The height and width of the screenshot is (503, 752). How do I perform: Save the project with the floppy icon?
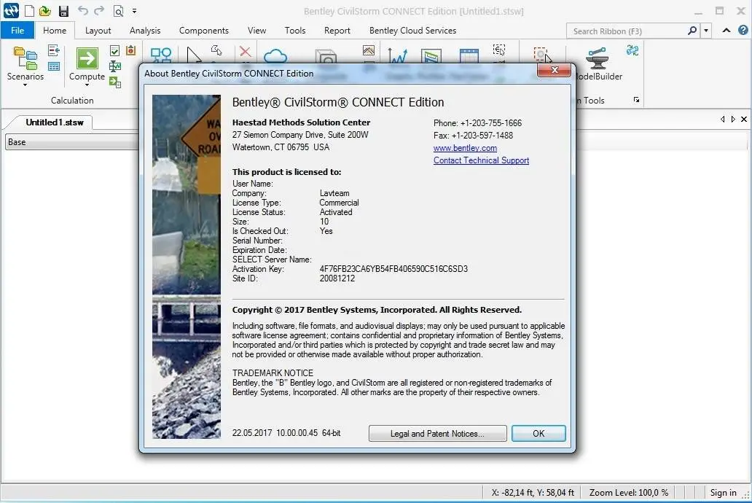click(x=63, y=10)
